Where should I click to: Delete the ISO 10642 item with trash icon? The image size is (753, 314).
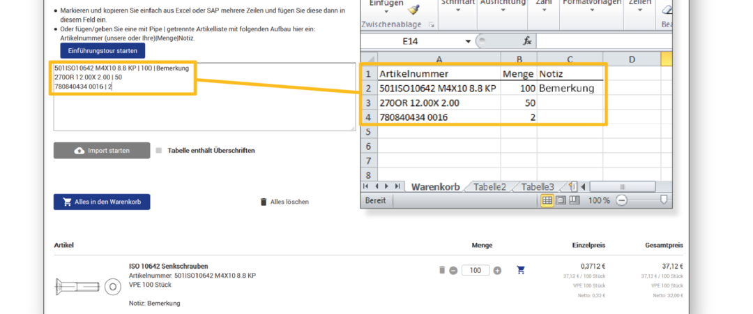pyautogui.click(x=442, y=270)
